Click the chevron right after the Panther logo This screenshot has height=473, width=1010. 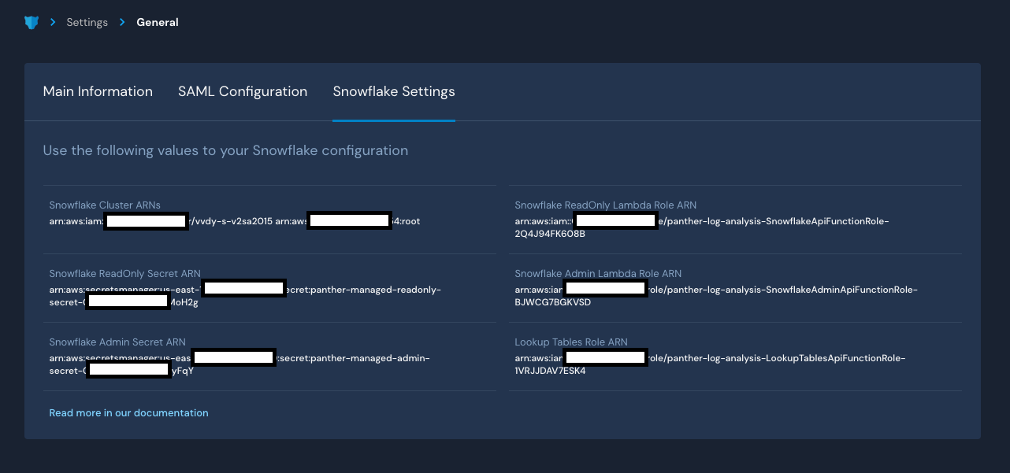point(50,22)
